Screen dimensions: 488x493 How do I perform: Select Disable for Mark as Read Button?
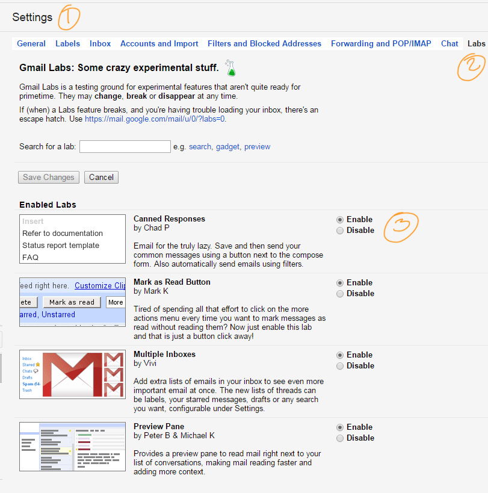point(340,294)
